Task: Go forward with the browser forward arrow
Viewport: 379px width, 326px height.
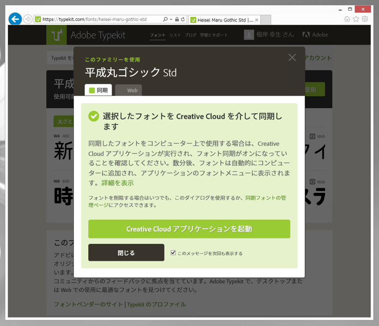Action: point(28,19)
